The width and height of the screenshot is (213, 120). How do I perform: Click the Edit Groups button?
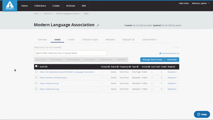tap(90, 60)
